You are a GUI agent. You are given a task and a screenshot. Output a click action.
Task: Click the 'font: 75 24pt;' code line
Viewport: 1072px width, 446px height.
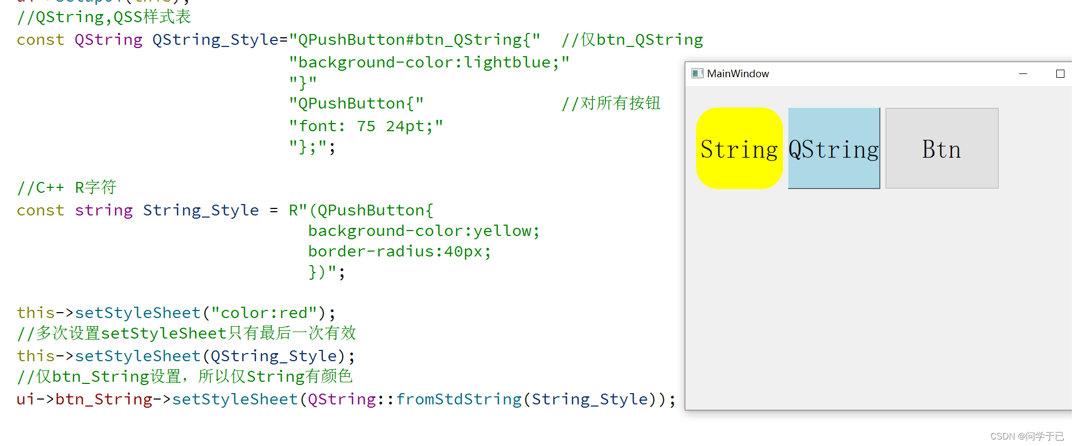(366, 126)
